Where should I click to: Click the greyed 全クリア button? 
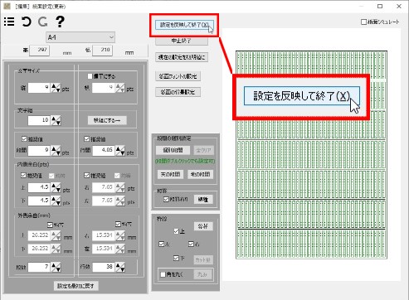203,150
